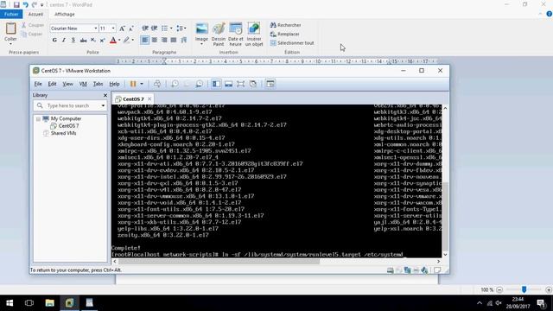Click the Coller paste icon
553x311 pixels.
pyautogui.click(x=10, y=29)
